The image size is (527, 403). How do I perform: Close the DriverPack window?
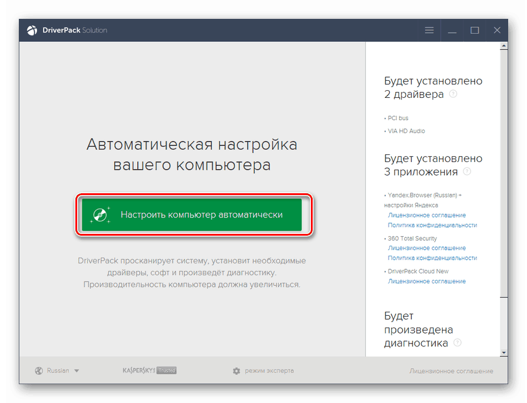pos(497,30)
